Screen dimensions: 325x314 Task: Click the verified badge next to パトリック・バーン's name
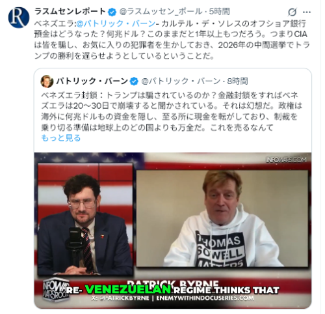(x=134, y=81)
